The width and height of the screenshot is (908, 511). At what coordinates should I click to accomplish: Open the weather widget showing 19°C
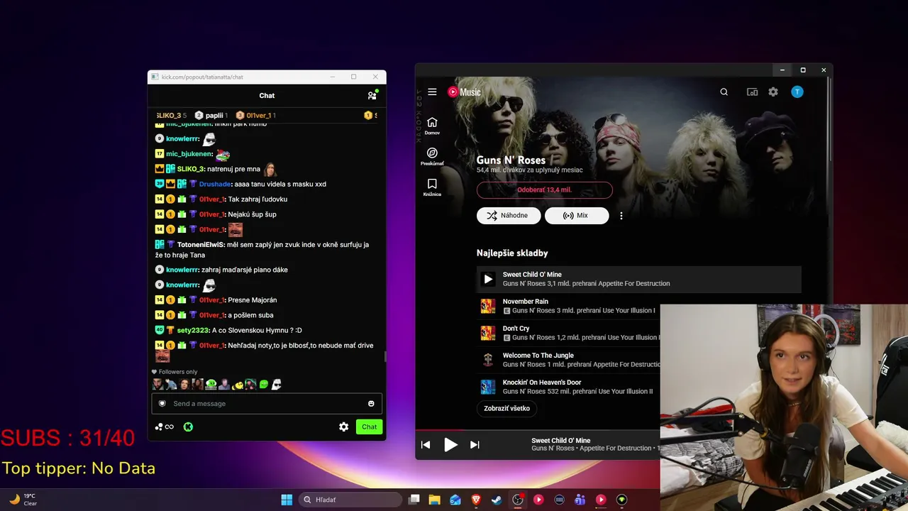click(x=23, y=500)
